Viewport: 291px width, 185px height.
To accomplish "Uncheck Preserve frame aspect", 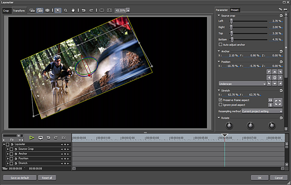I will [x=221, y=100].
